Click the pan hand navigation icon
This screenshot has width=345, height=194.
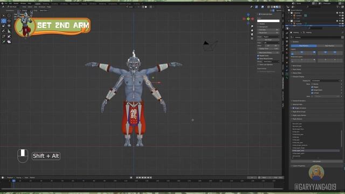pos(252,30)
